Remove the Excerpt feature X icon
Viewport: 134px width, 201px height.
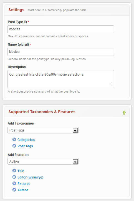[14, 183]
